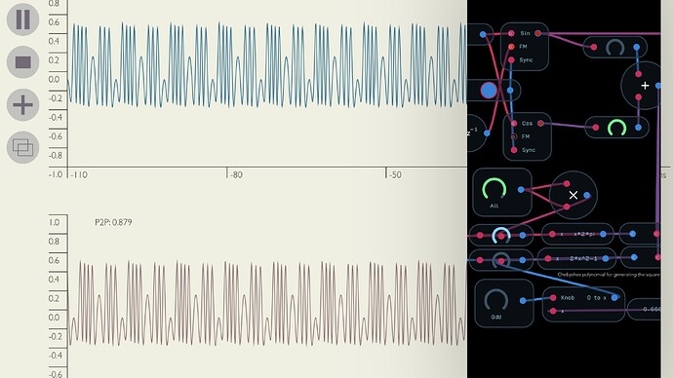Adjust the gray knob beside Sin oscillator output

coord(614,47)
